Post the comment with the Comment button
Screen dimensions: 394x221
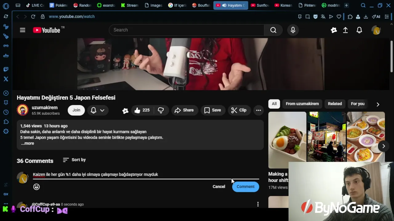pos(246,187)
